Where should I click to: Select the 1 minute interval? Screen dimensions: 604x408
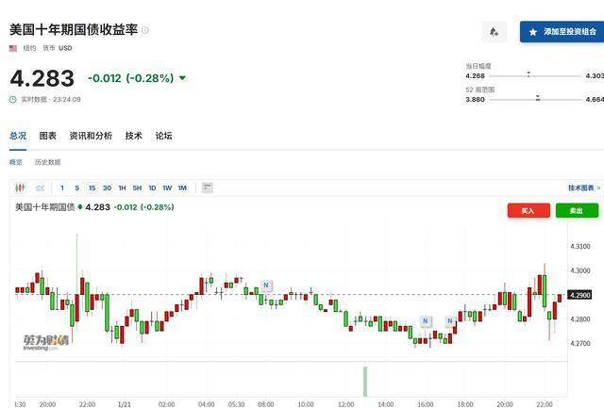(62, 188)
